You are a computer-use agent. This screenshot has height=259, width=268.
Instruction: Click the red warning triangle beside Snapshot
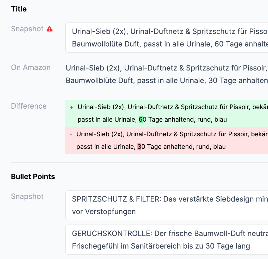click(50, 29)
